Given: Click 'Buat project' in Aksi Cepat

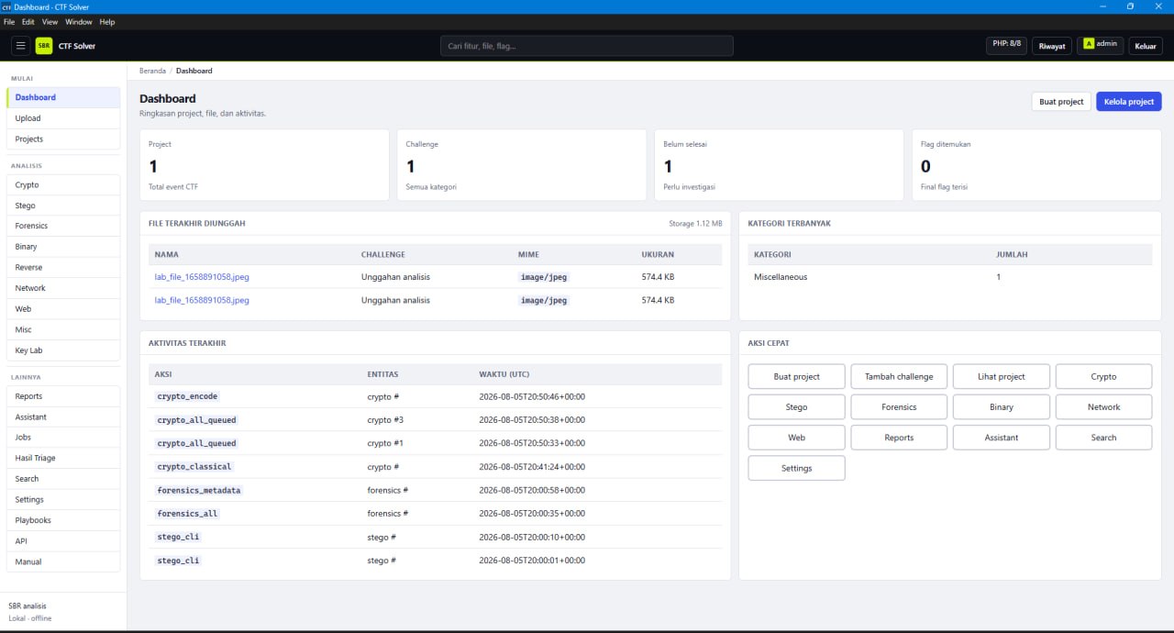Looking at the screenshot, I should coord(796,376).
